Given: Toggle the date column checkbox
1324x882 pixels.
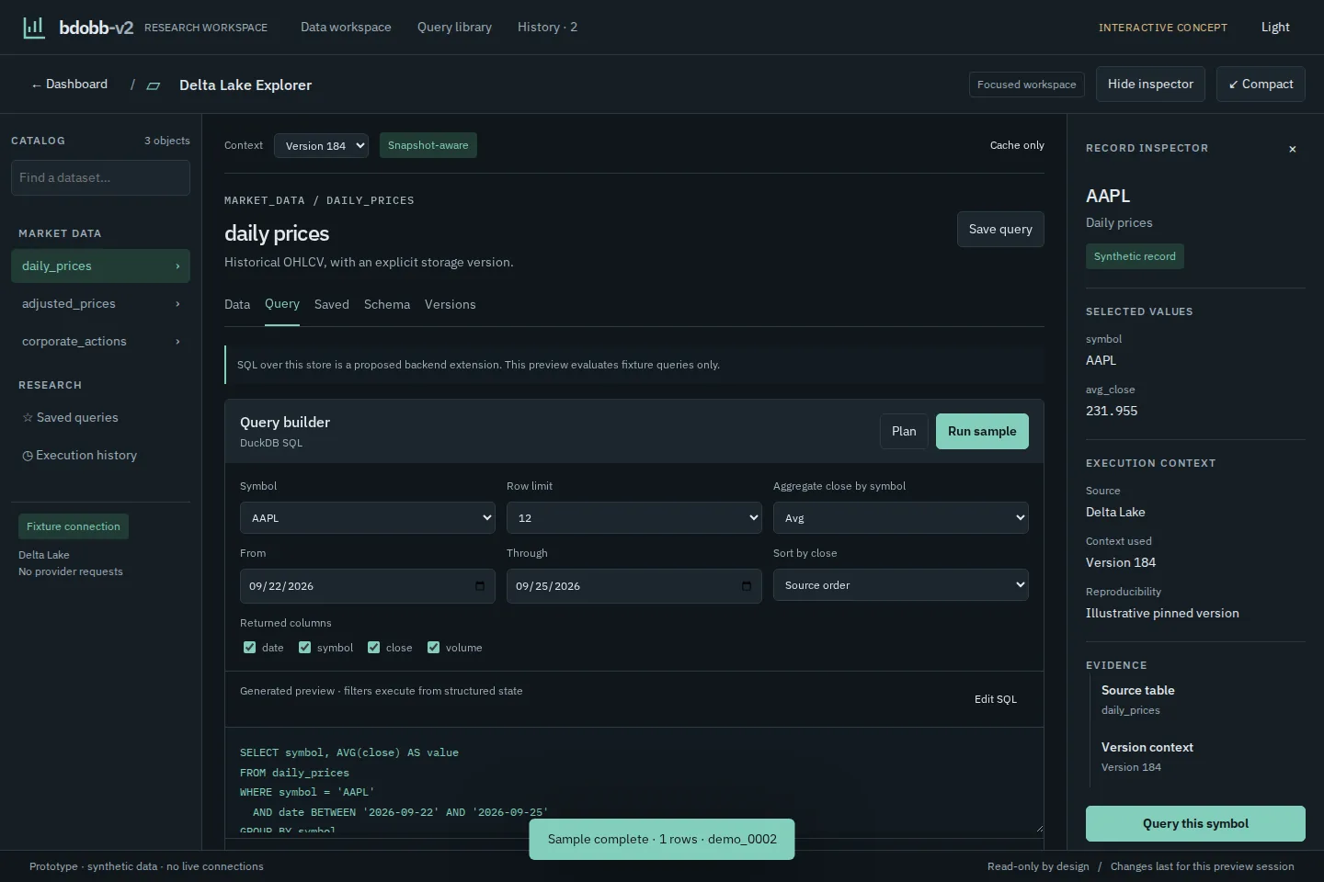Looking at the screenshot, I should tap(249, 648).
